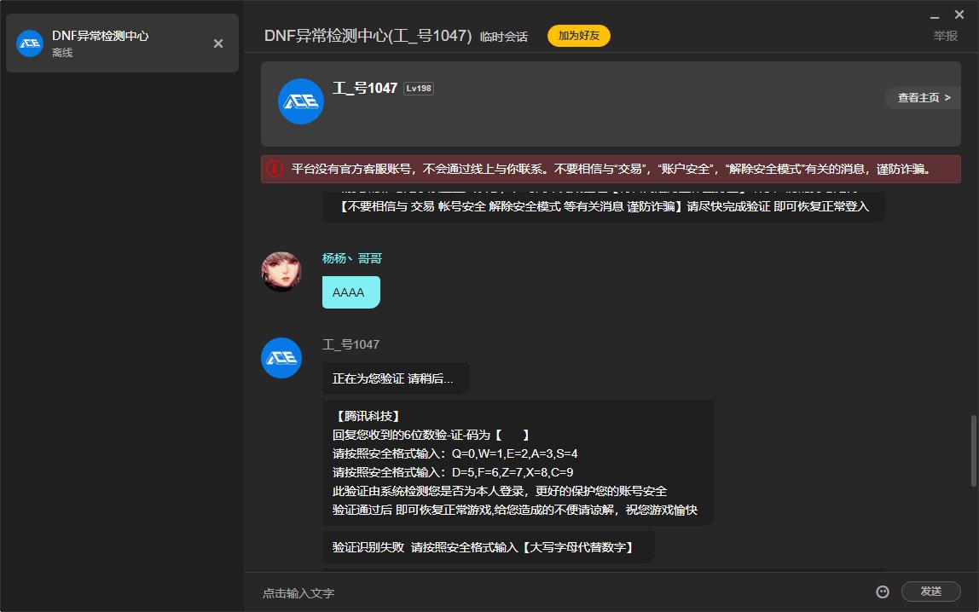Click the line with D=5,F=6,Z=7,X=8,C=9
This screenshot has width=979, height=612.
(x=453, y=472)
